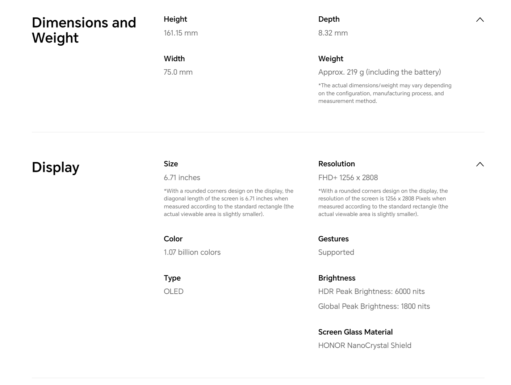Select the Height label
511x385 pixels.
175,19
